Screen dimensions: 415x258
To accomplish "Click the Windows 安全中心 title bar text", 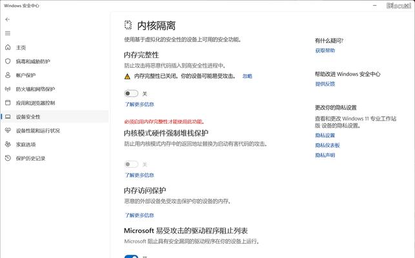I will pyautogui.click(x=21, y=6).
